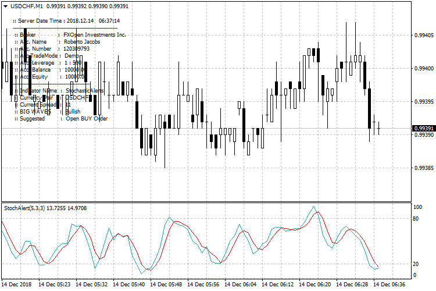Click the 14 Dec 2018 date label
The height and width of the screenshot is (291, 436).
click(x=18, y=285)
